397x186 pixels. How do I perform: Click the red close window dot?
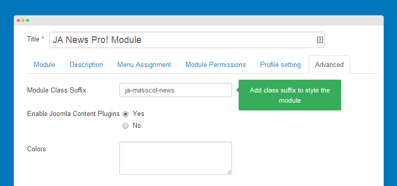(18, 20)
